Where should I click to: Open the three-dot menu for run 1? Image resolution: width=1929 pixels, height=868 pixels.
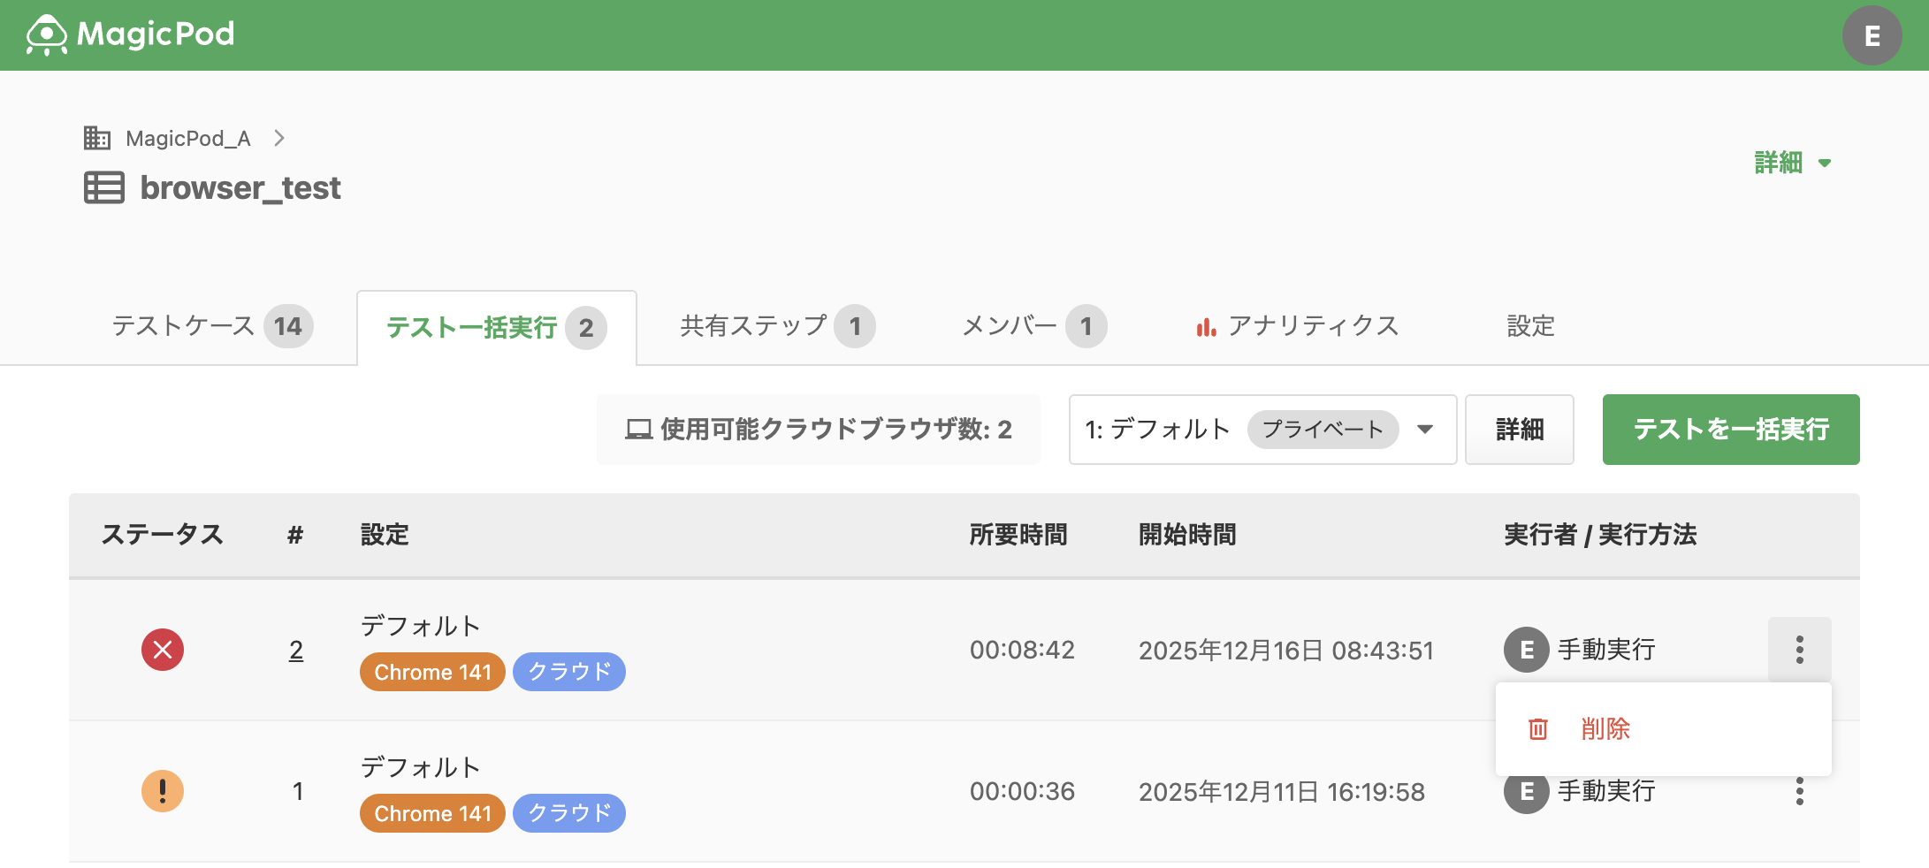(1799, 792)
